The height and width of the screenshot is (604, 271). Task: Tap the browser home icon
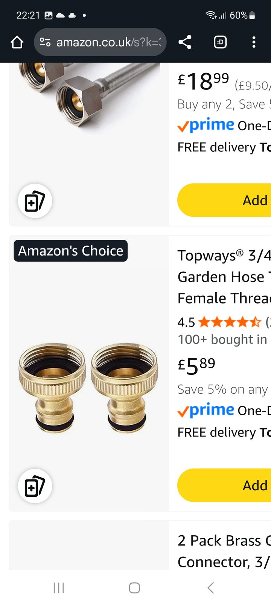pyautogui.click(x=17, y=42)
